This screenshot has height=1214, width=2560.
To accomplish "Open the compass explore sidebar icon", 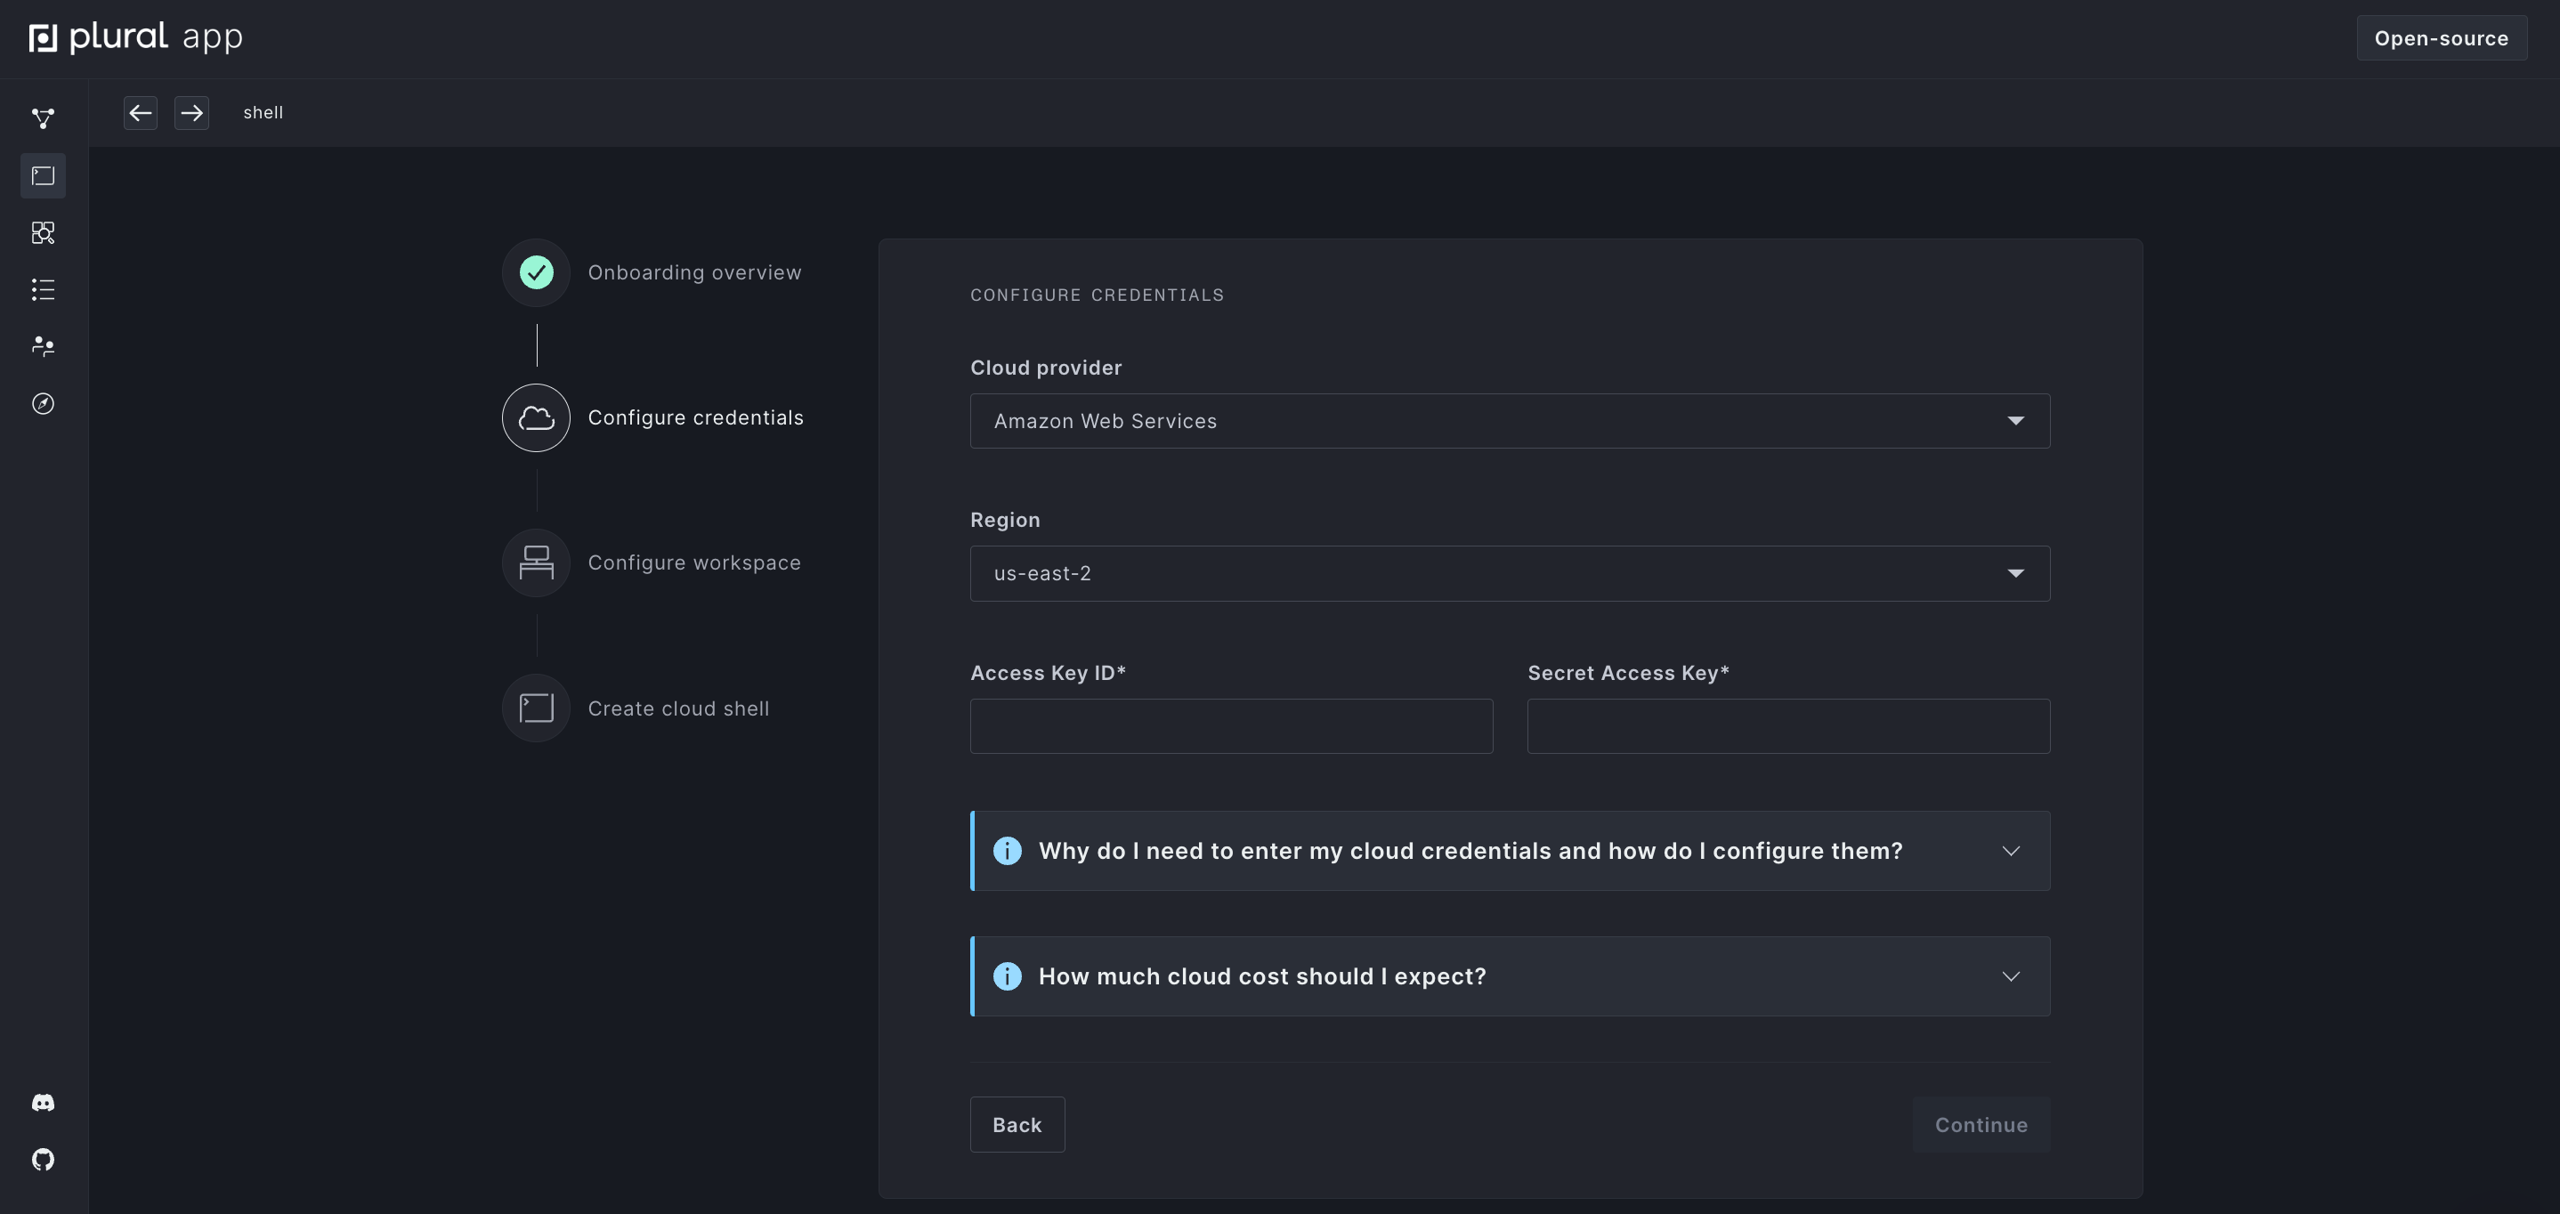I will (43, 403).
